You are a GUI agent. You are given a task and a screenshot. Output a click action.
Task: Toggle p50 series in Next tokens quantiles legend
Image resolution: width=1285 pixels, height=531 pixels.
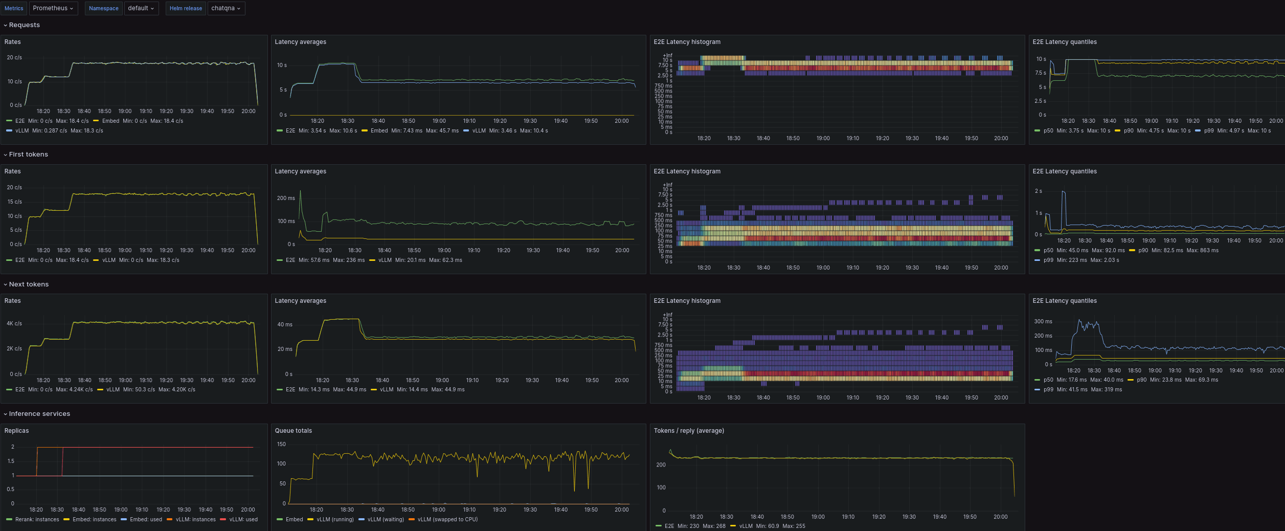1048,380
